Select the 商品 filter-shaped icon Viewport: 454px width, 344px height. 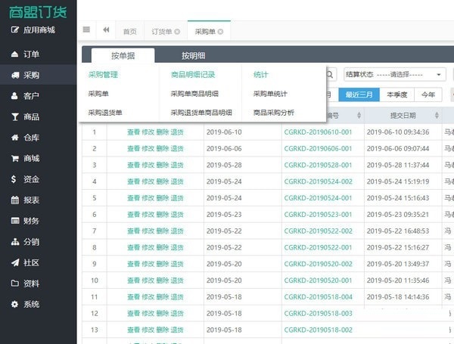tap(15, 117)
